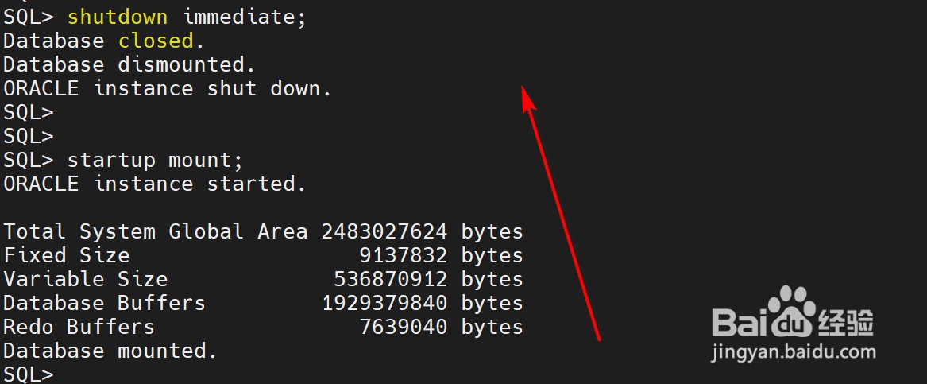This screenshot has width=927, height=384.
Task: Click the highlighted "shutdown" keyword
Action: [117, 17]
